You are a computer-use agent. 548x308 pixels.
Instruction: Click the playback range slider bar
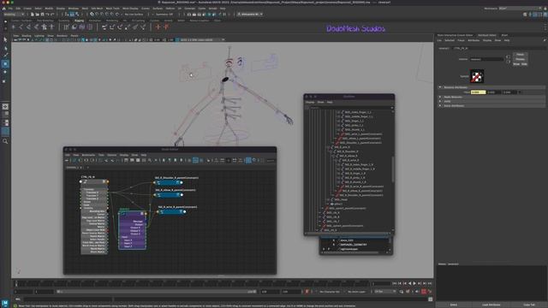[x=156, y=291]
